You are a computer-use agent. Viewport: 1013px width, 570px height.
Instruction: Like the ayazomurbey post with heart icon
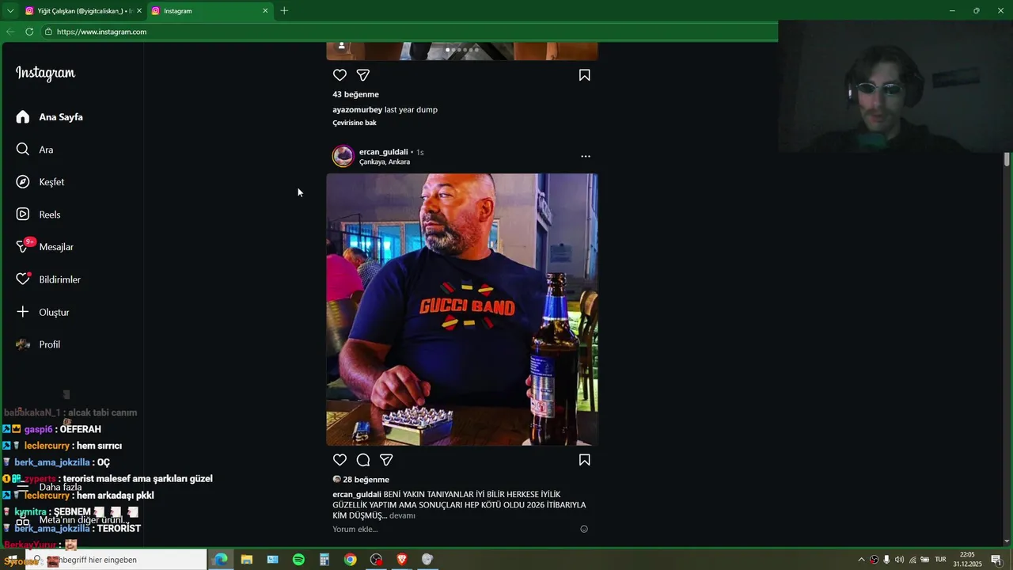(340, 75)
